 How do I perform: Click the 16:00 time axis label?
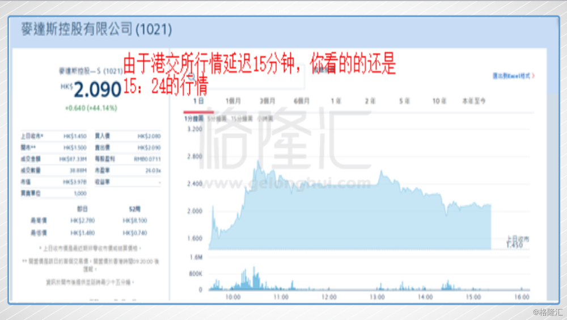point(522,297)
